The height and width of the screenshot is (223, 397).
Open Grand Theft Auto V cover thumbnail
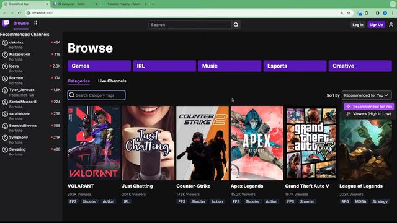[311, 143]
